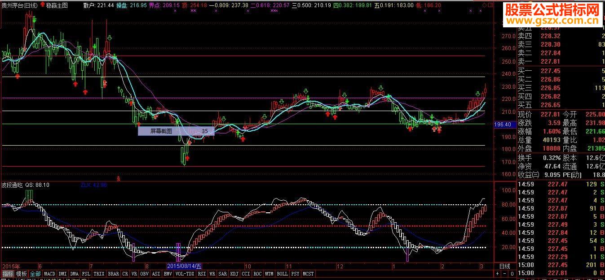Click the 涨幅 value 1.60%
The image size is (605, 280).
[x=552, y=132]
